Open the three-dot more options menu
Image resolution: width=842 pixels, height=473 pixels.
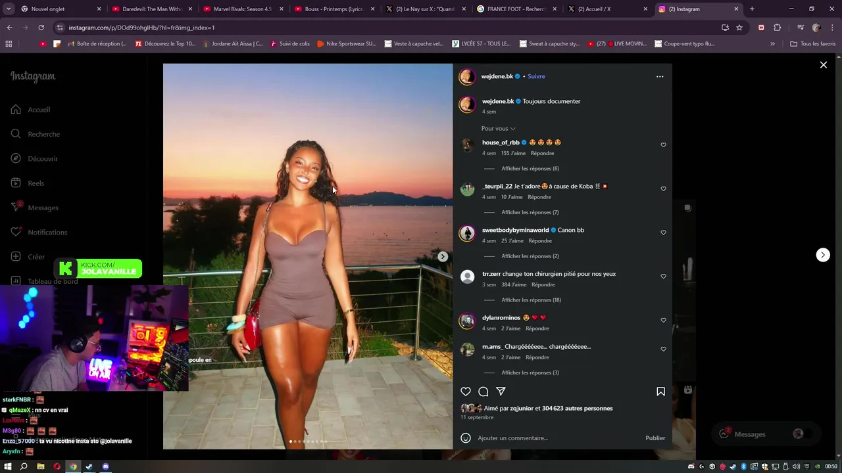click(x=660, y=76)
